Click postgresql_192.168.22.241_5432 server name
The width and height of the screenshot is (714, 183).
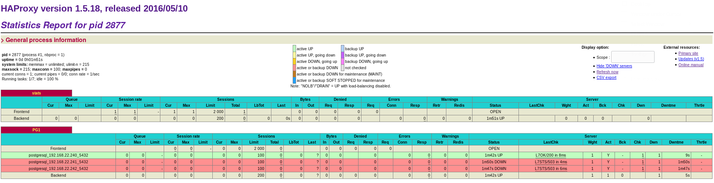point(58,162)
